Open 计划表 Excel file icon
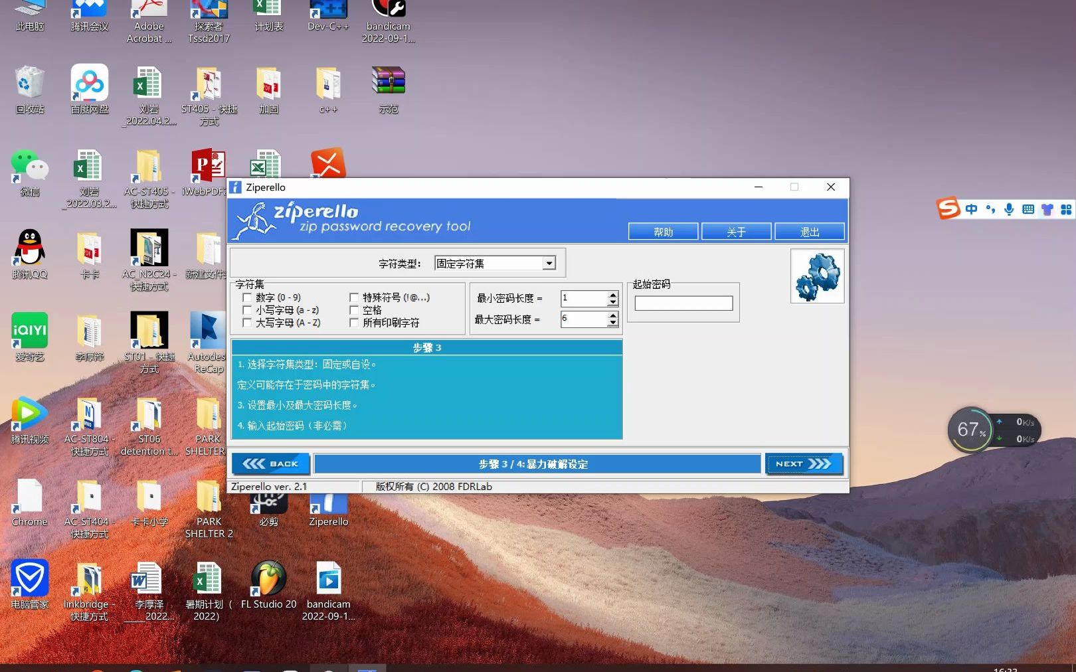This screenshot has height=672, width=1076. (268, 17)
